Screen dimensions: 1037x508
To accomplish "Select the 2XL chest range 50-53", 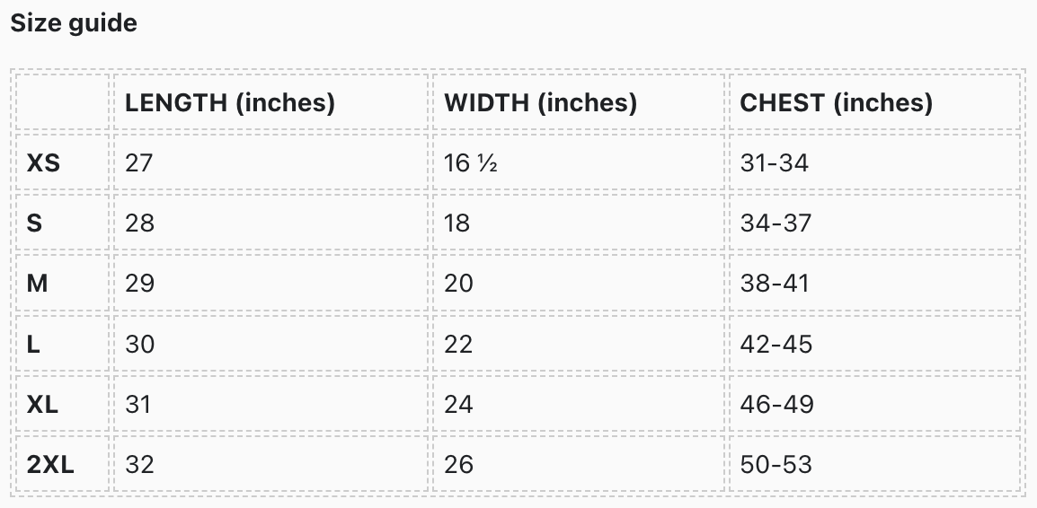I will pos(776,464).
